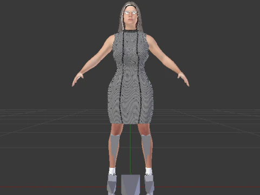Screen dimensions: 260x195
Task: Click the gray box between the feet
Action: 131,185
